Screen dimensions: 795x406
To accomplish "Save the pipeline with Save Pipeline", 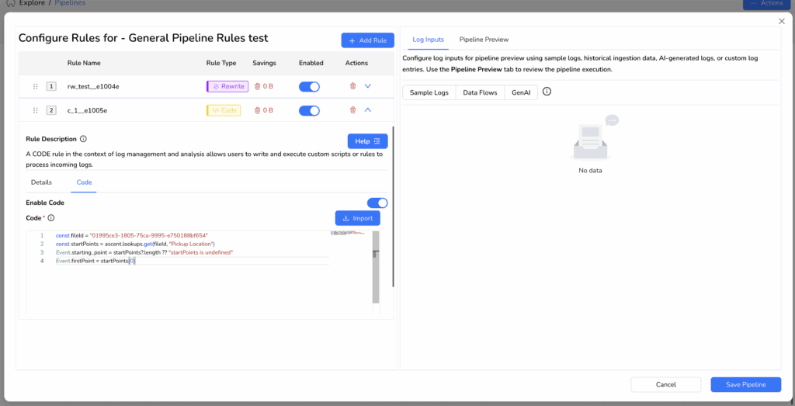I will click(x=746, y=385).
